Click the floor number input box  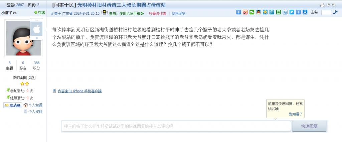(x=327, y=12)
